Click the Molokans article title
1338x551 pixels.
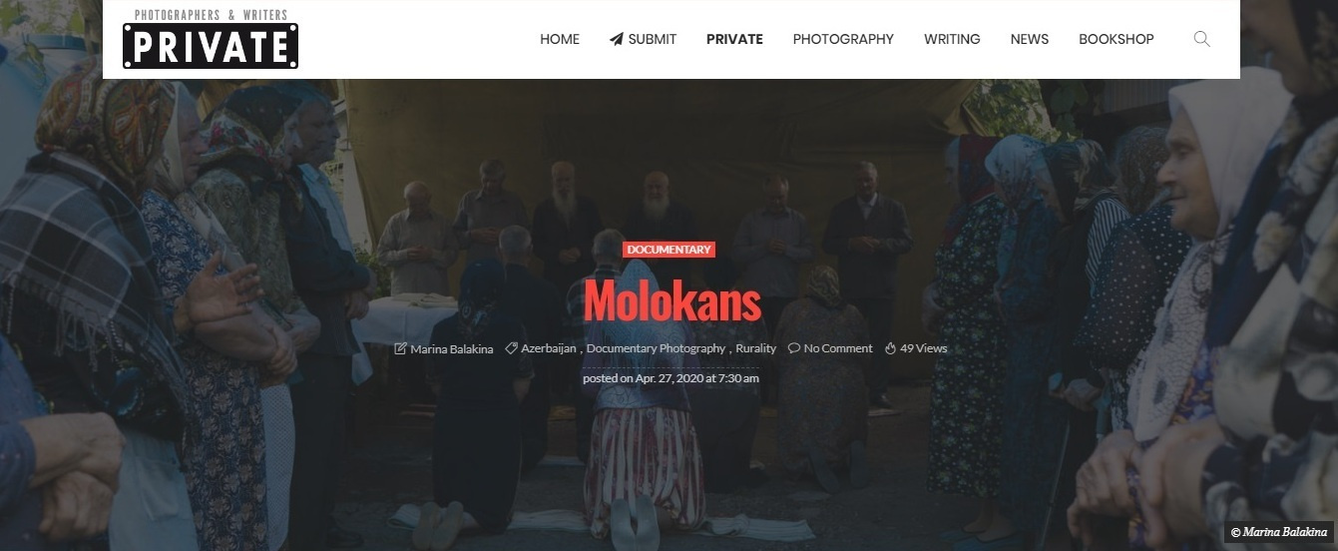tap(672, 300)
